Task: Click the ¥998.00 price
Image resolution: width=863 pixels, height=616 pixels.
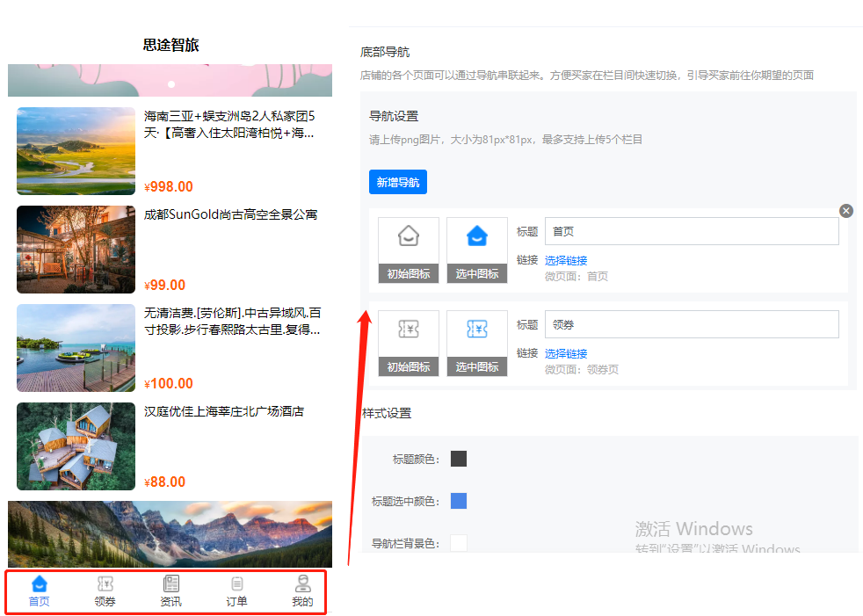Action: [x=169, y=186]
